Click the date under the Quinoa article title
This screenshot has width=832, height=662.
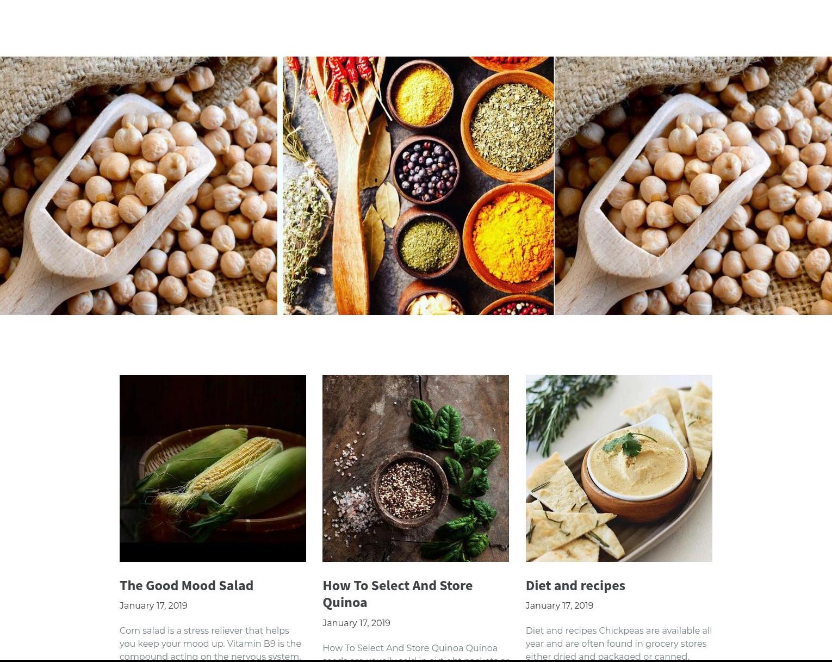tap(356, 623)
